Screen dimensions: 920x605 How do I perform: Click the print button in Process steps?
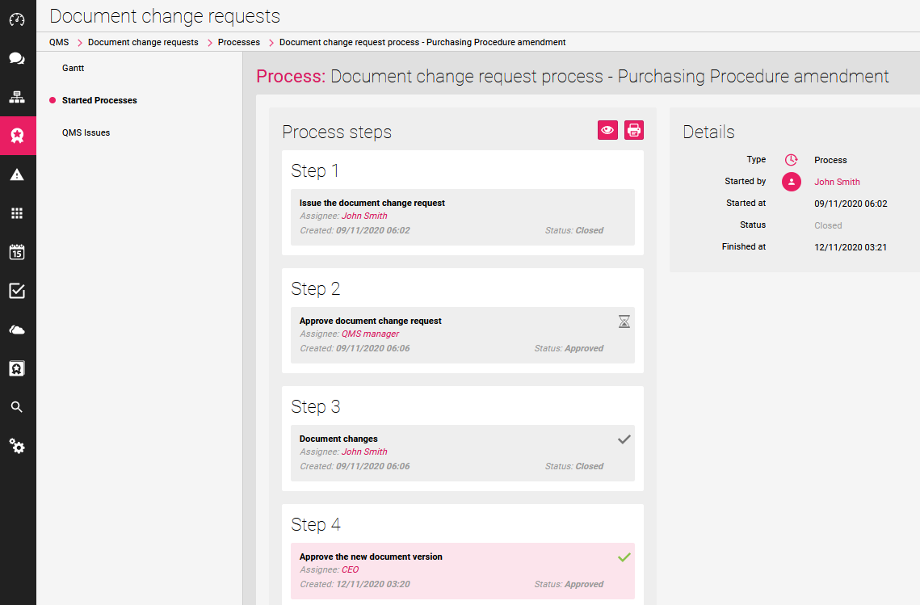click(634, 130)
